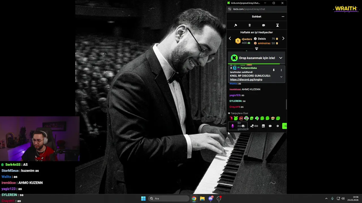
Task: Show next weekly gifters with right arrow
Action: click(x=283, y=39)
